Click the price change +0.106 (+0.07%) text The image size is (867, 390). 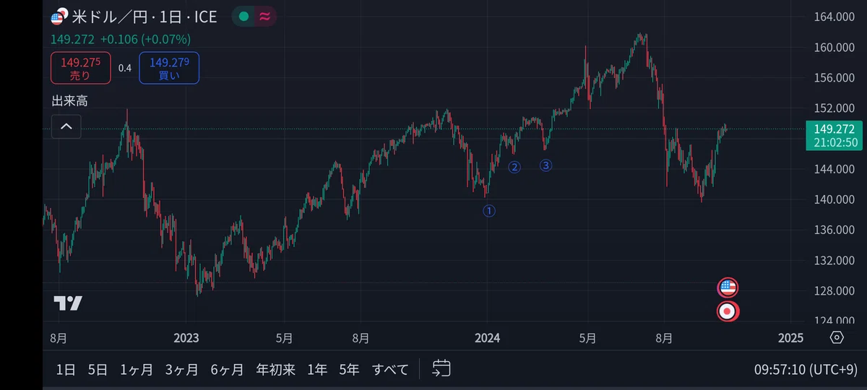point(146,39)
